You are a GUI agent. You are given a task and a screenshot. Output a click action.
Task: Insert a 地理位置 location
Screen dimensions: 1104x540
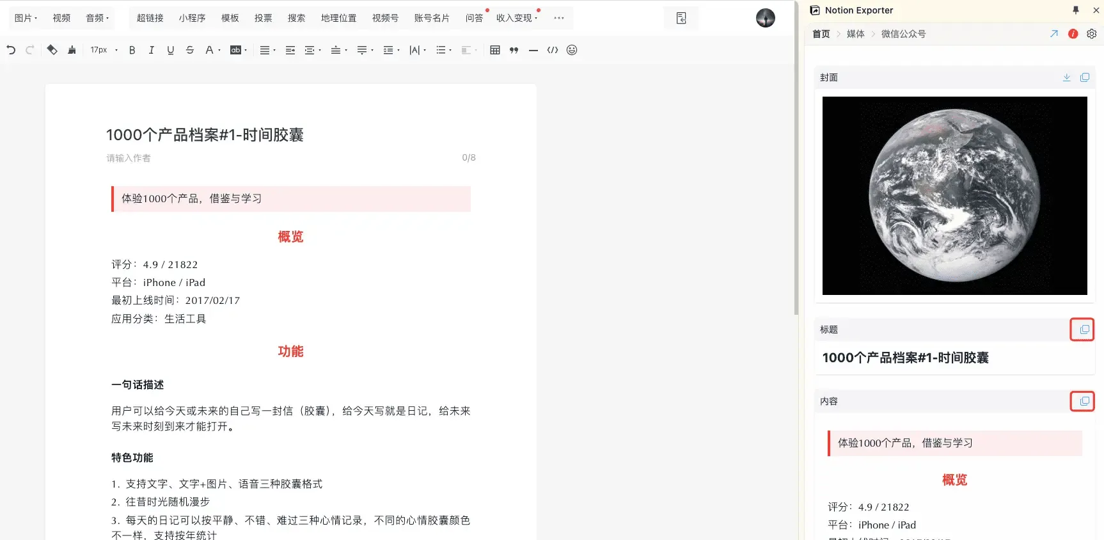click(x=339, y=18)
